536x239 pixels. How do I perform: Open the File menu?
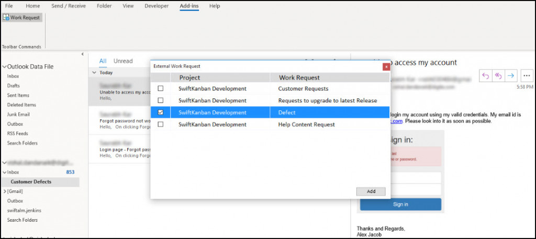tap(9, 6)
